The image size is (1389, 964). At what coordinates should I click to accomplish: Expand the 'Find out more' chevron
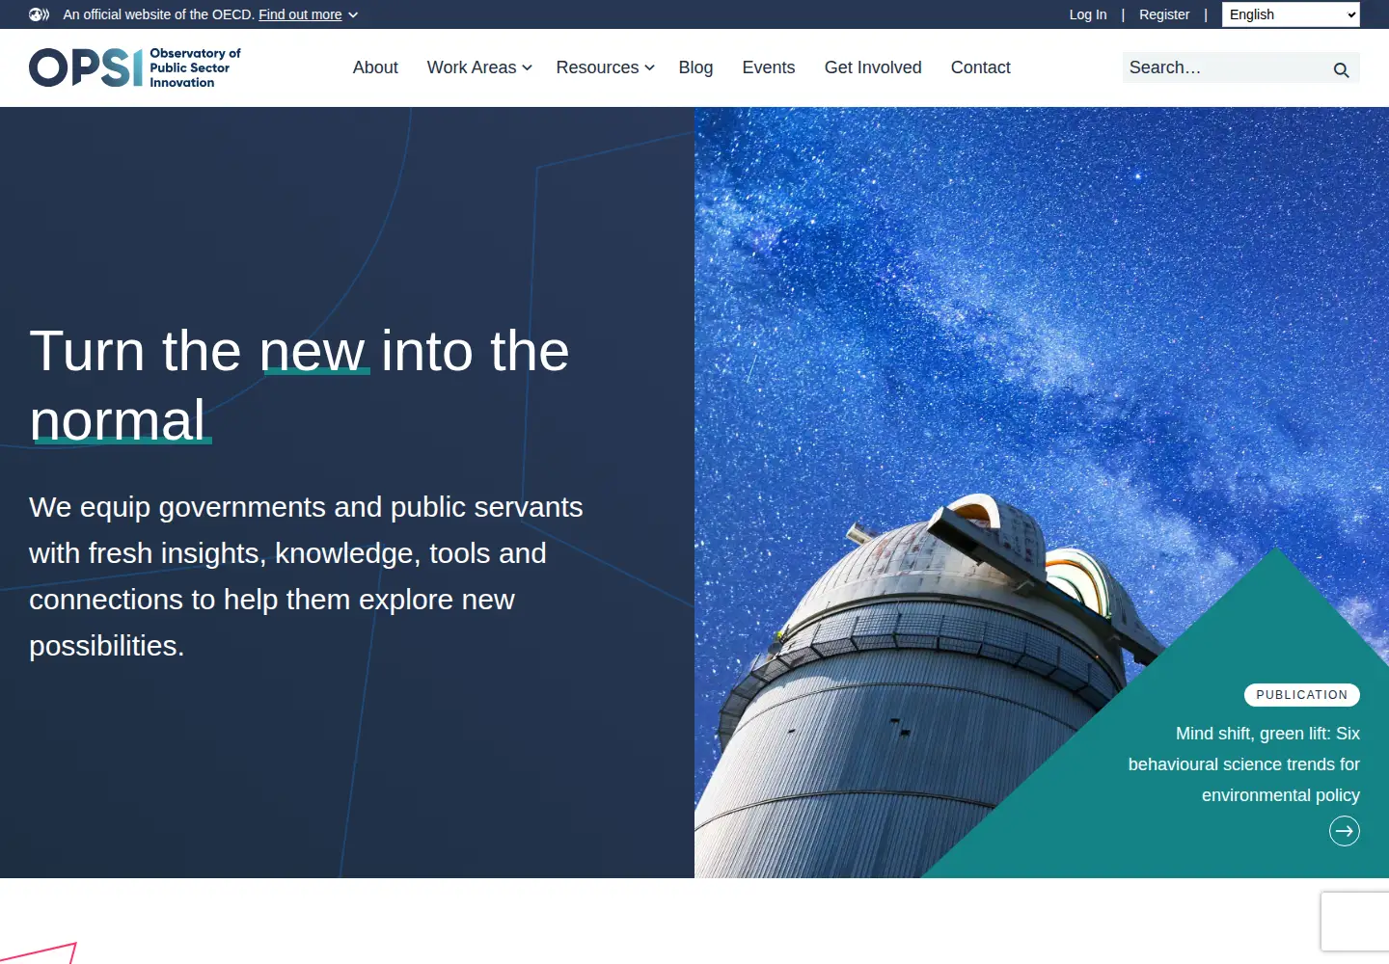coord(353,15)
